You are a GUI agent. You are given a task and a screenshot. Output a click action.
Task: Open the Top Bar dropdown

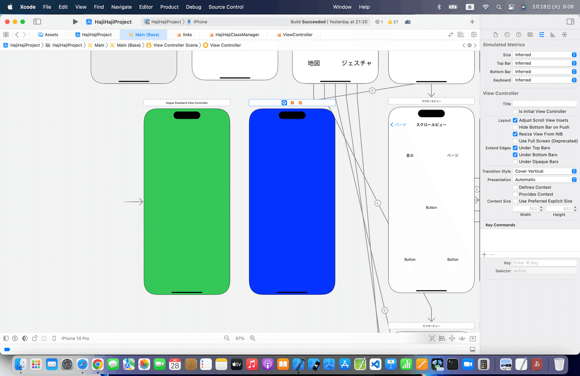pos(545,63)
